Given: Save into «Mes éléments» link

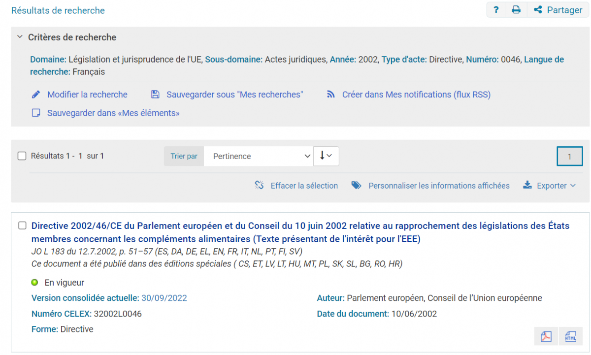Looking at the screenshot, I should pos(113,113).
